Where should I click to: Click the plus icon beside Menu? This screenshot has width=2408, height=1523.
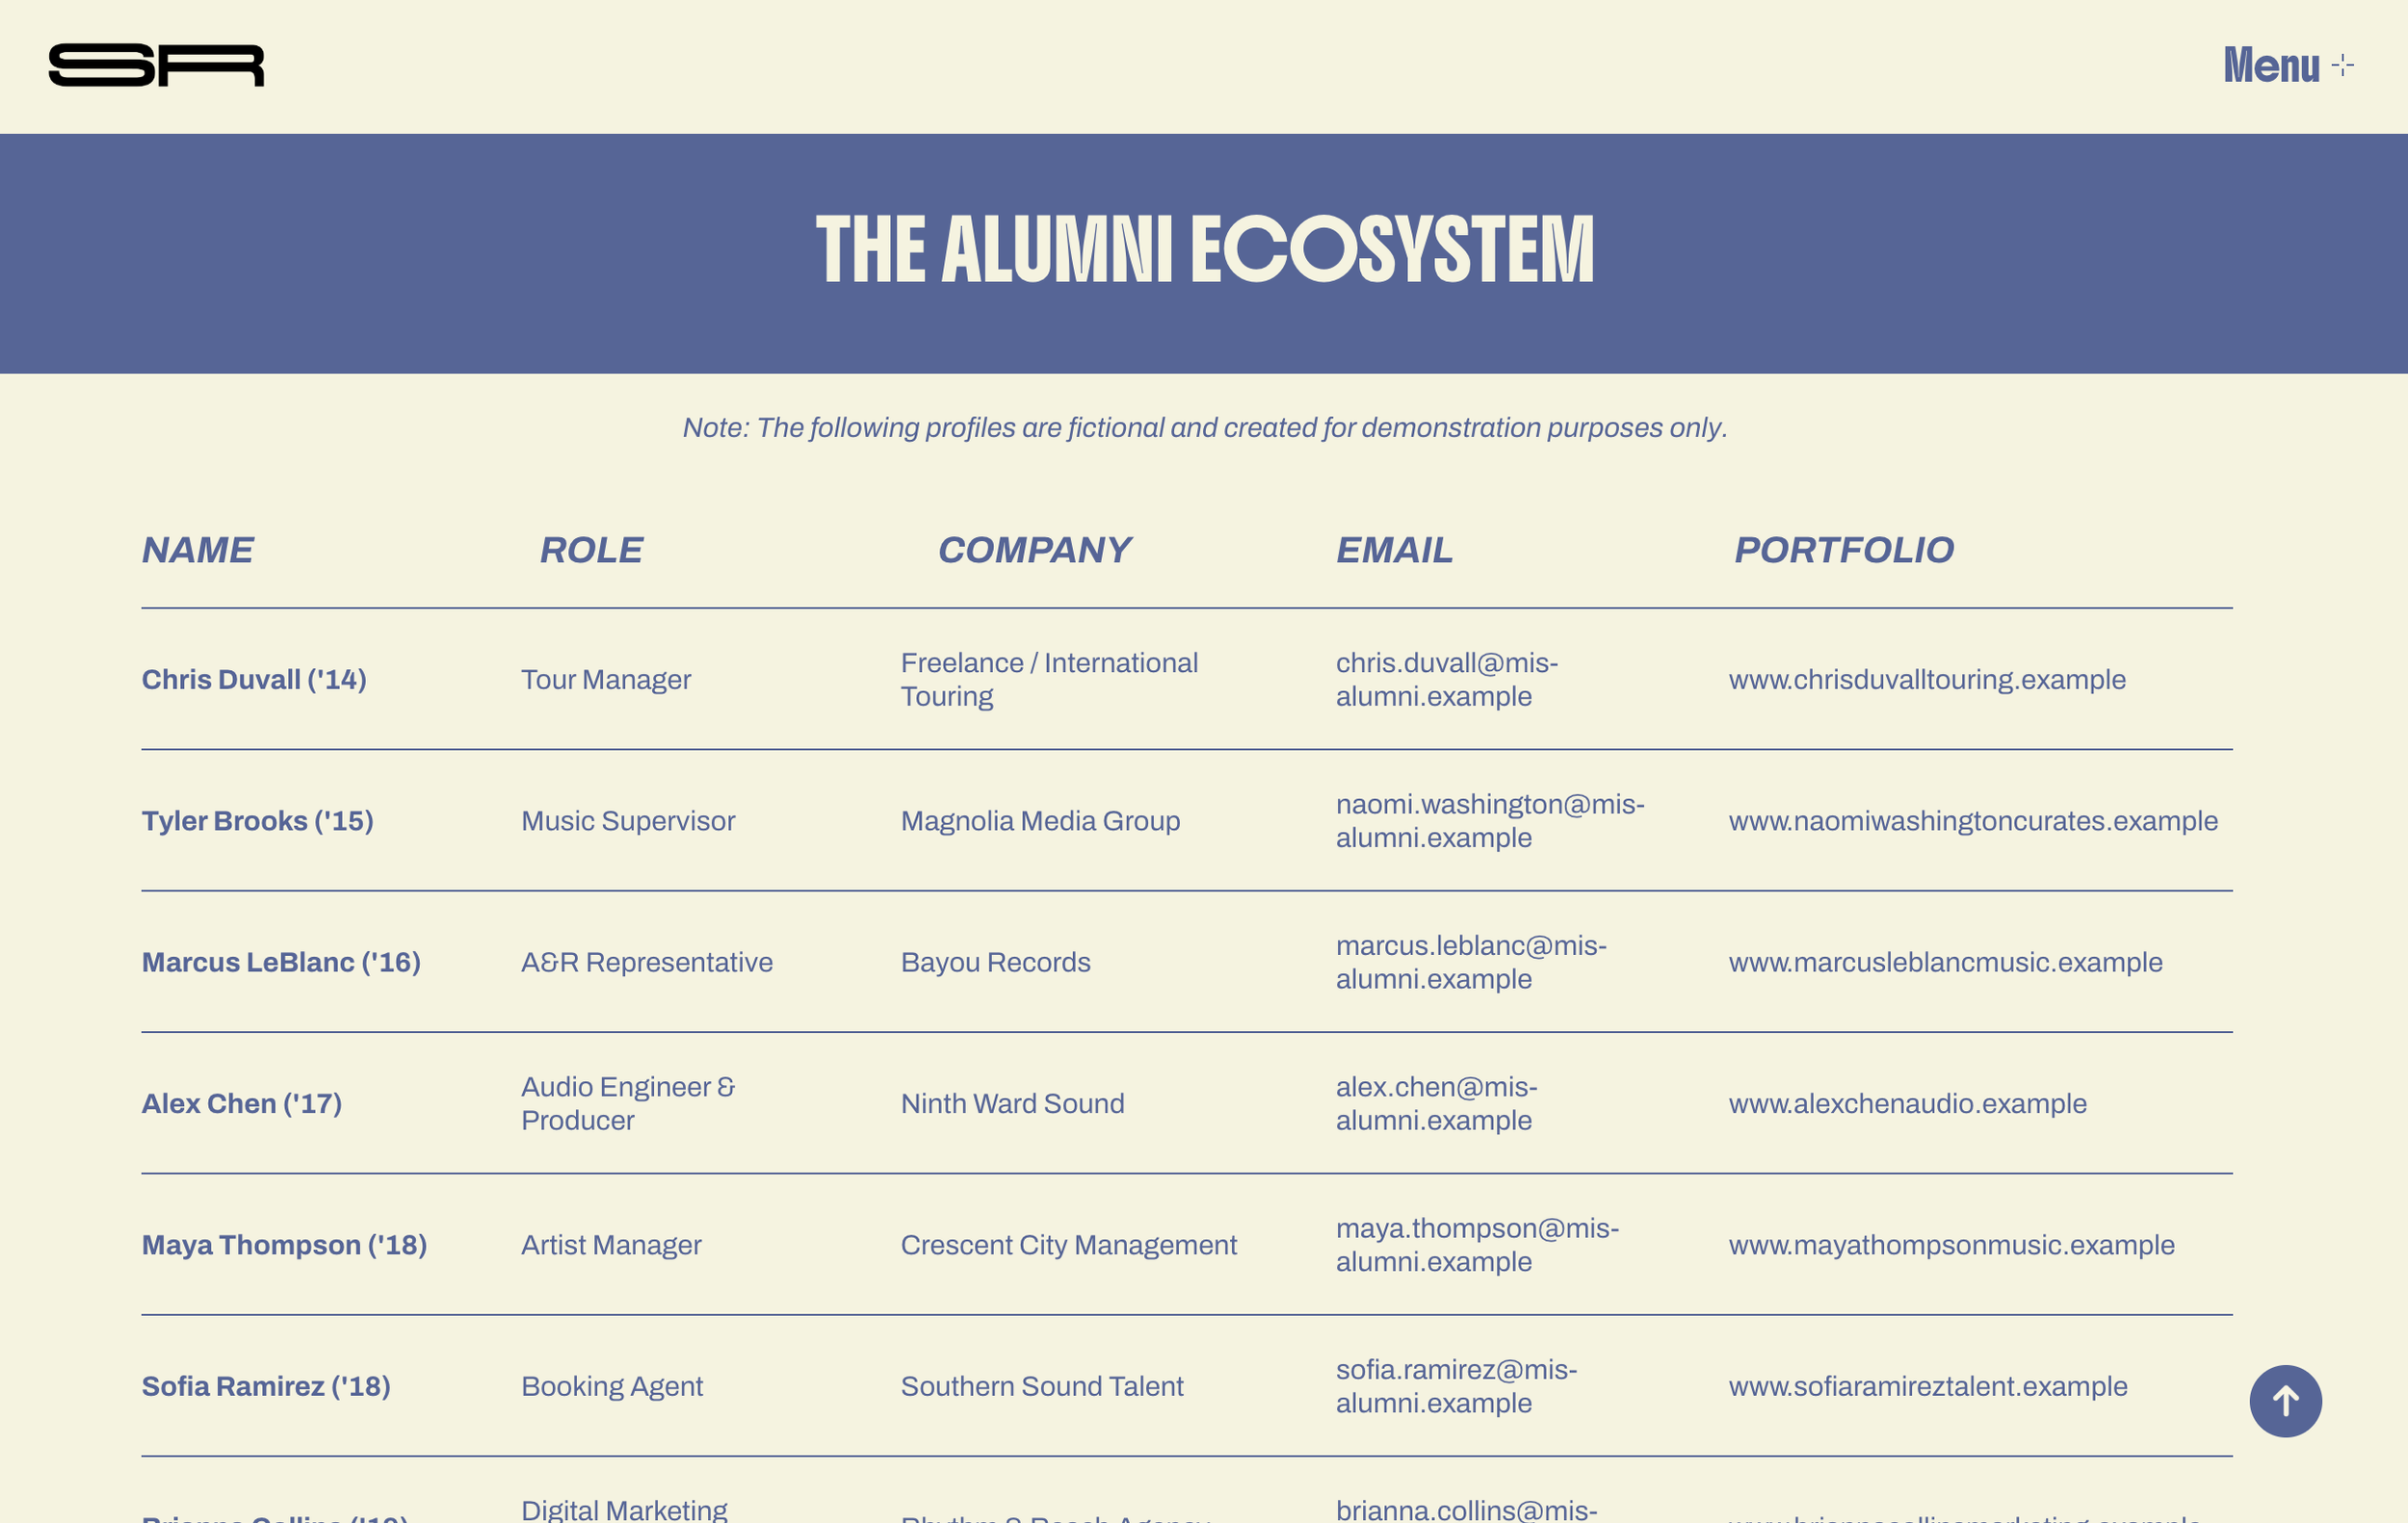point(2342,66)
